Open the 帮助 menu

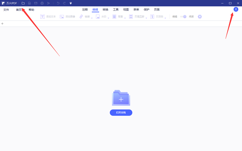(x=31, y=10)
